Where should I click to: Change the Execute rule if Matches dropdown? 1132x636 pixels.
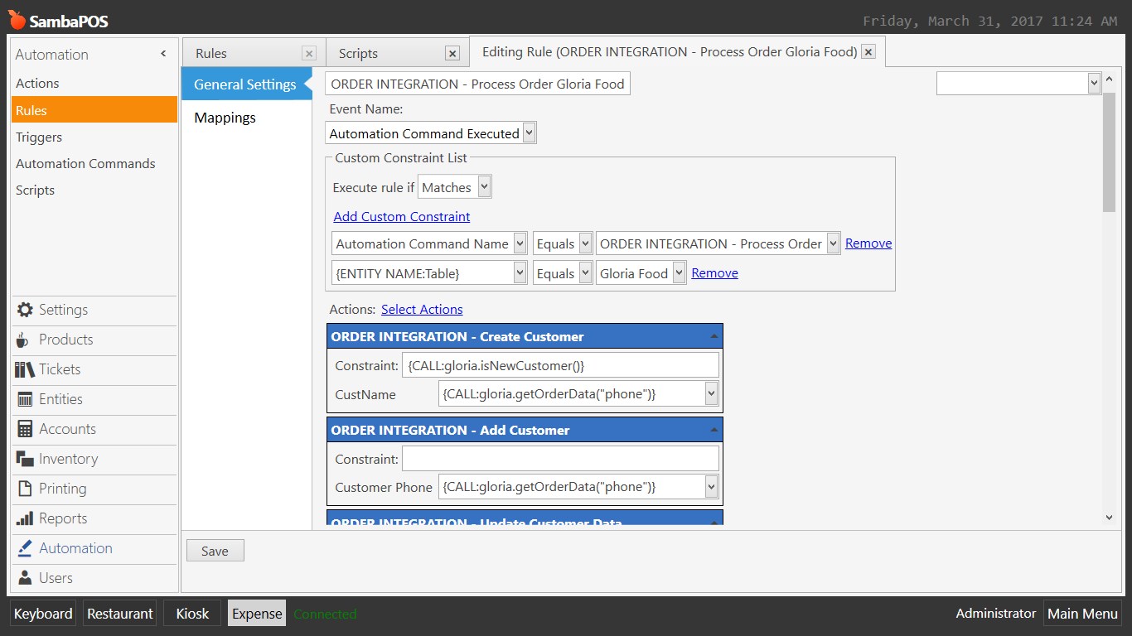pos(454,185)
